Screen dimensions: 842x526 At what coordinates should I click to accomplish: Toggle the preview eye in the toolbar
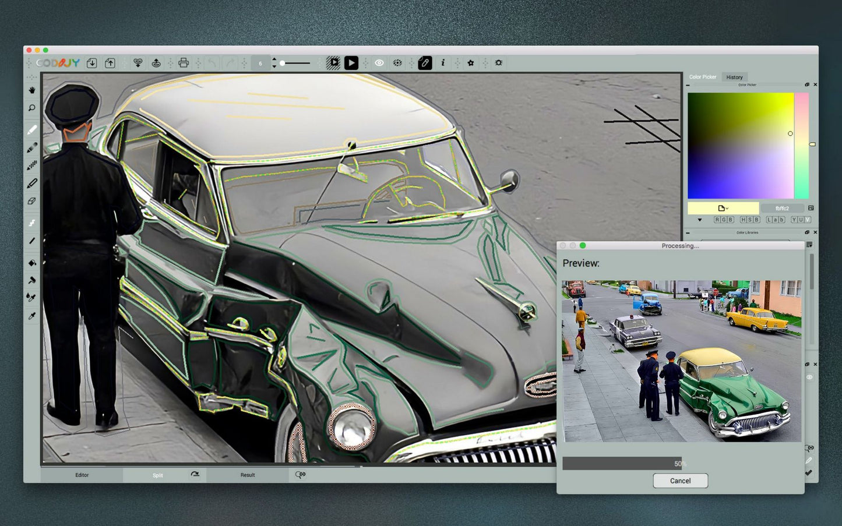click(x=379, y=62)
